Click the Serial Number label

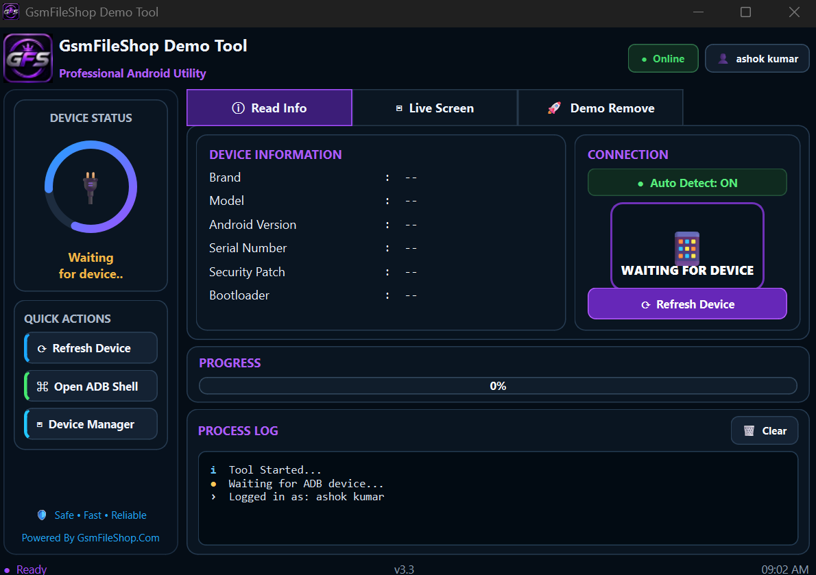coord(248,248)
